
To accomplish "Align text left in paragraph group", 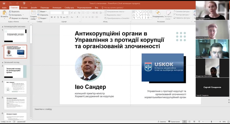I will tap(83, 17).
